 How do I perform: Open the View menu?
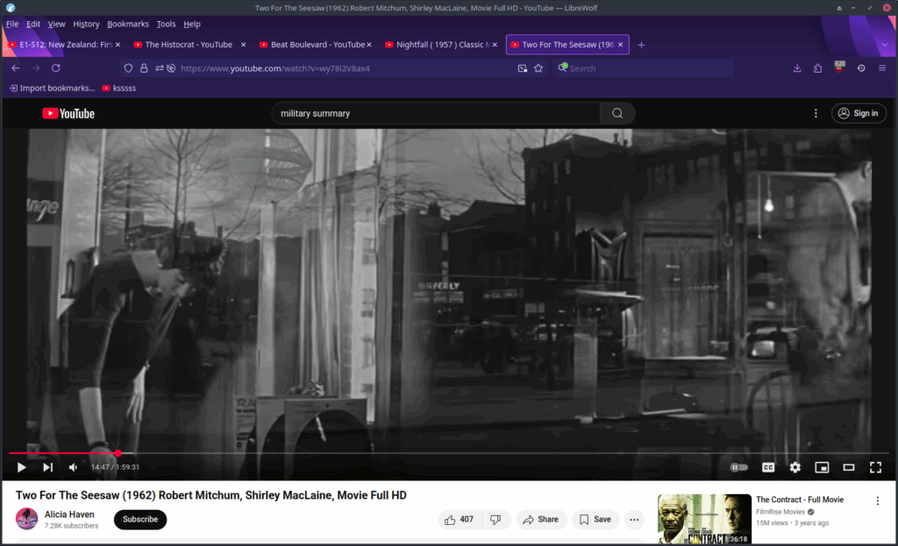coord(56,24)
